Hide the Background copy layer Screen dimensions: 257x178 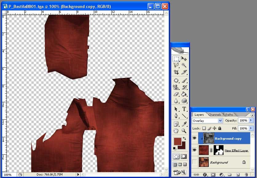coord(194,138)
